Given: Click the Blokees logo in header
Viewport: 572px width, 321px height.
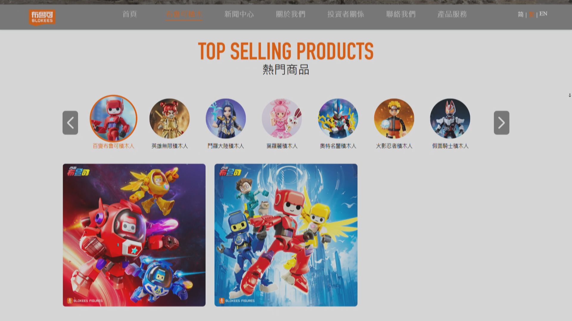Looking at the screenshot, I should [42, 17].
